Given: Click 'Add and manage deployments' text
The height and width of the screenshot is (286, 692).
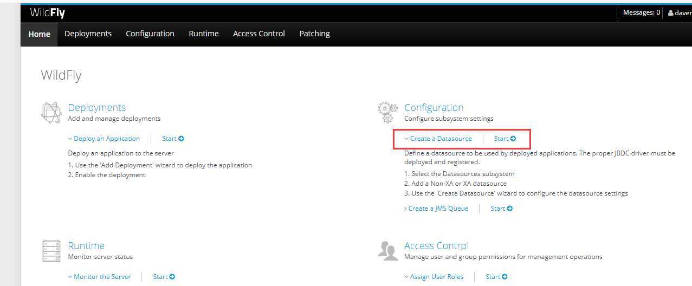Looking at the screenshot, I should tap(114, 119).
